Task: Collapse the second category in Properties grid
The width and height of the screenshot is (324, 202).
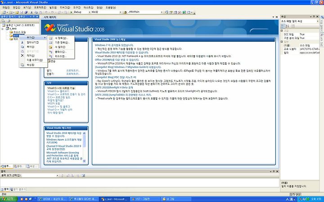Action: click(x=282, y=42)
